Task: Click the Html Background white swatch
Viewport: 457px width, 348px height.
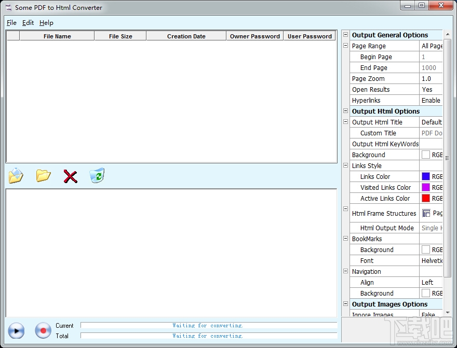Action: (x=426, y=155)
